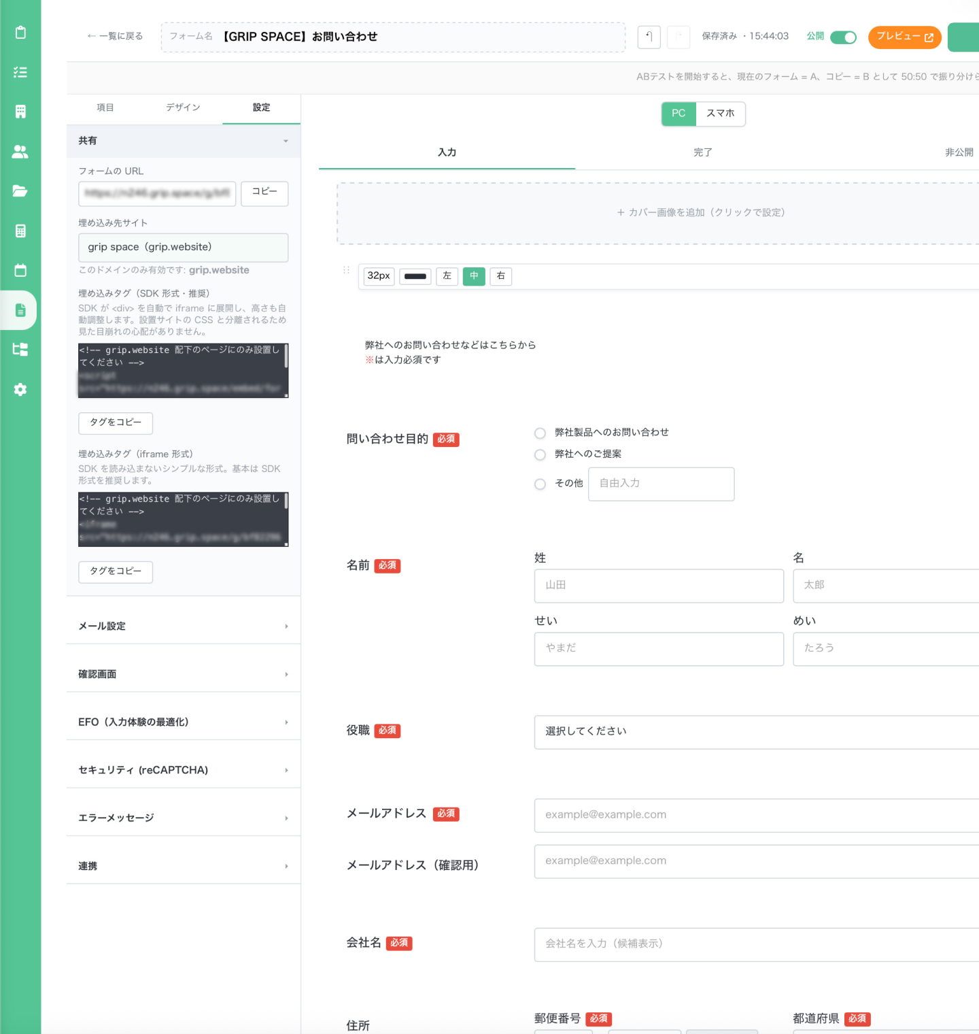Click the 問い合わせ目的 field label
Image resolution: width=979 pixels, height=1034 pixels.
[x=388, y=439]
